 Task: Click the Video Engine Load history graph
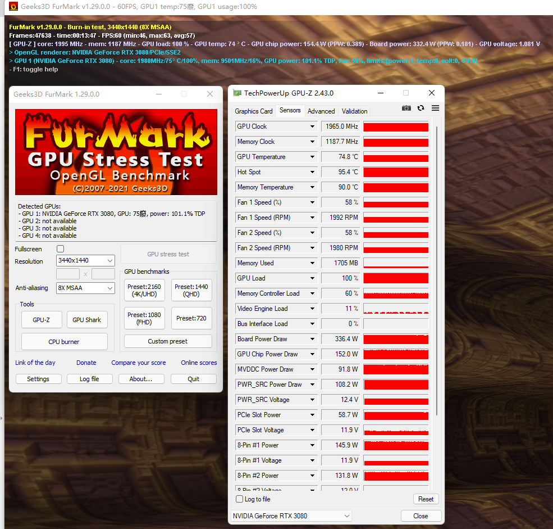coord(396,309)
